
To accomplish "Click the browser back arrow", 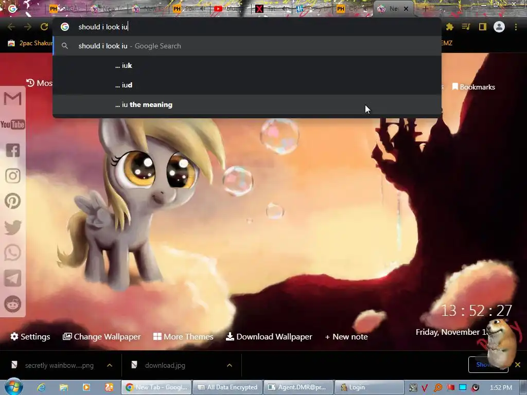I will coord(11,27).
